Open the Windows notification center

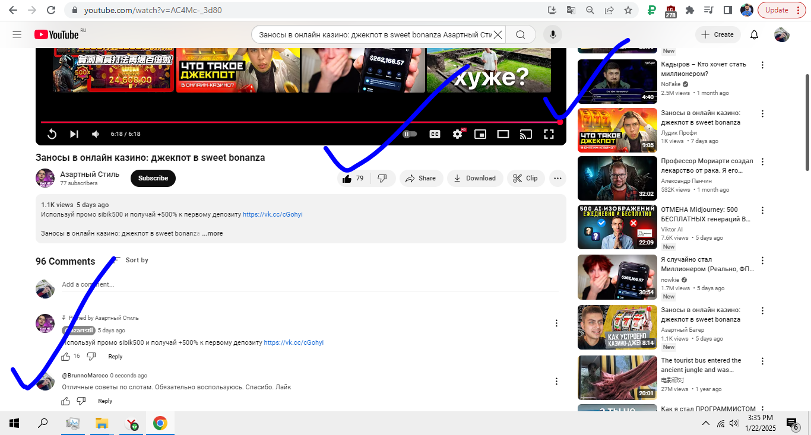[792, 423]
